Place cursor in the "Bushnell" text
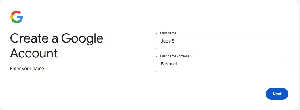Image resolution: width=300 pixels, height=110 pixels. 170,64
